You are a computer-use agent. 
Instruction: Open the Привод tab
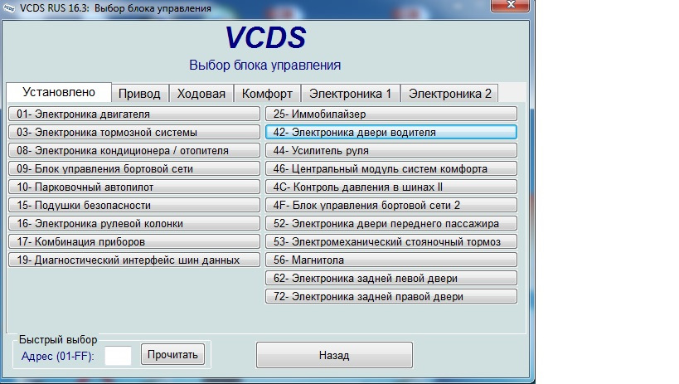(x=139, y=94)
